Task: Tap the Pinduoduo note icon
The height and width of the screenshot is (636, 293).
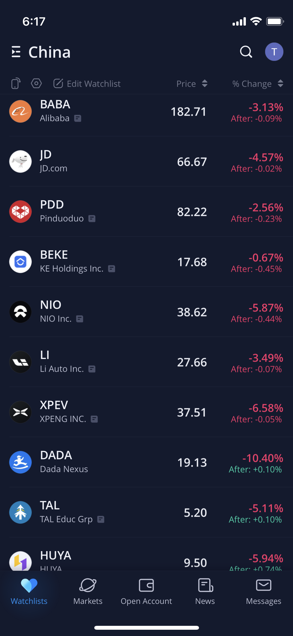Action: tap(92, 219)
